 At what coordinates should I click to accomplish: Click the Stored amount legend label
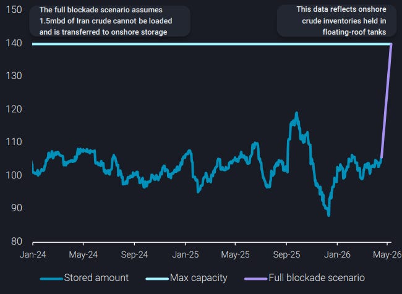point(96,278)
